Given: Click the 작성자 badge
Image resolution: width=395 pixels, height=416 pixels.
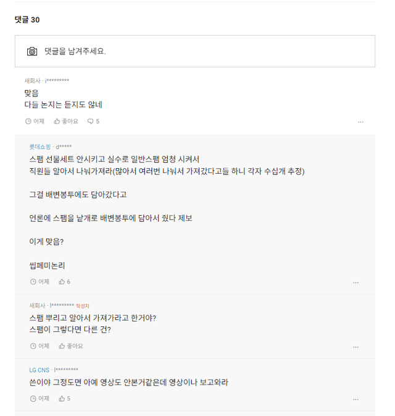Looking at the screenshot, I should 83,305.
